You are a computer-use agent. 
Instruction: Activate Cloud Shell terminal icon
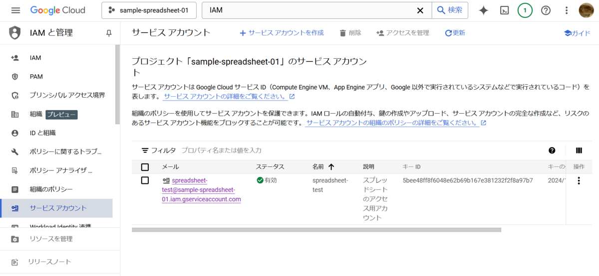(x=505, y=10)
